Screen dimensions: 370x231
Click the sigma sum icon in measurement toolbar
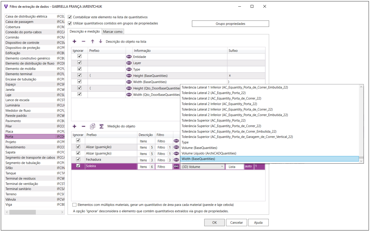(x=101, y=126)
